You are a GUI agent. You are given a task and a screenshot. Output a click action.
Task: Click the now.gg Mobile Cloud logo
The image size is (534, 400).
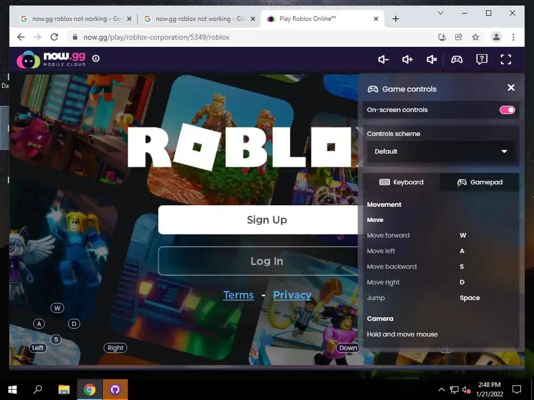pos(51,59)
